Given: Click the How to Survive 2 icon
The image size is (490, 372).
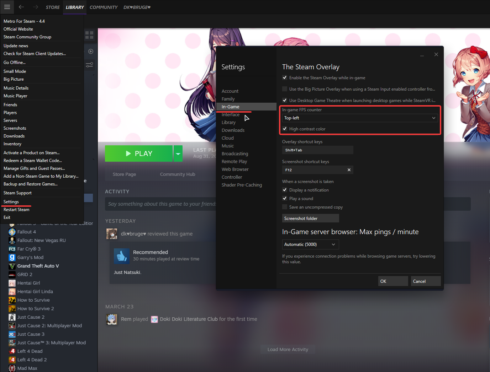Looking at the screenshot, I should pos(12,309).
